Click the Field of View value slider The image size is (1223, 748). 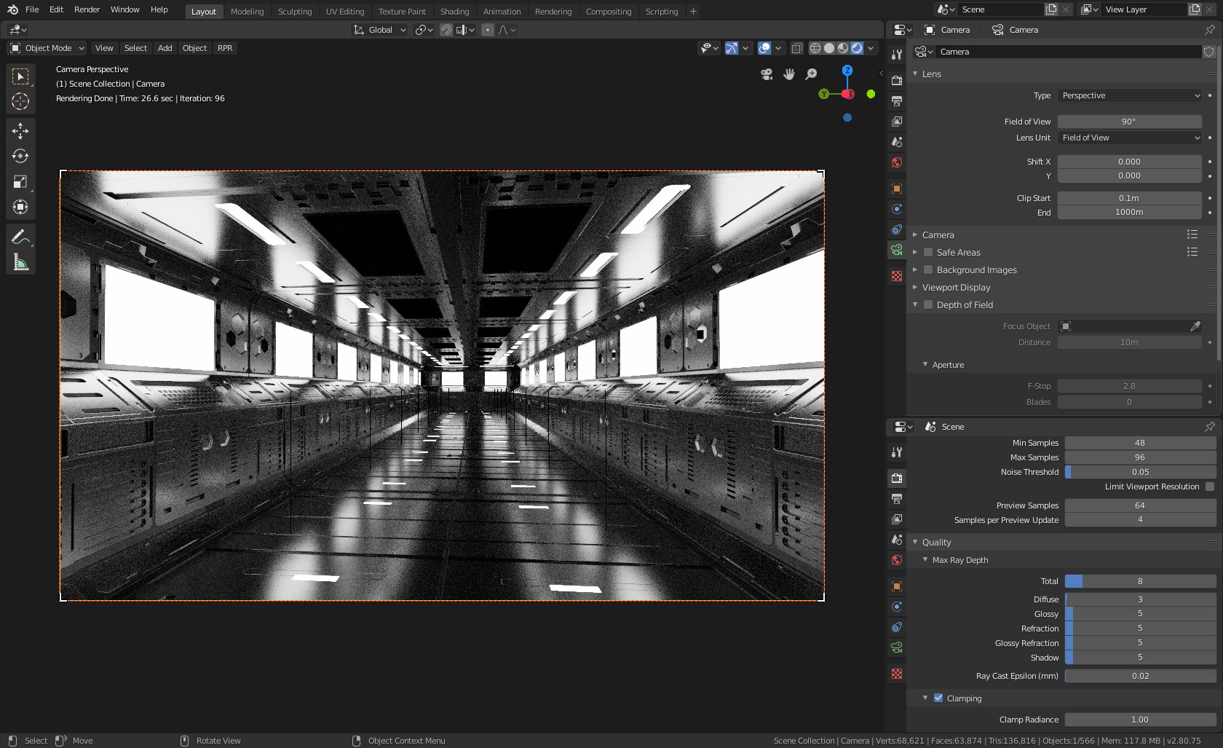(x=1129, y=122)
